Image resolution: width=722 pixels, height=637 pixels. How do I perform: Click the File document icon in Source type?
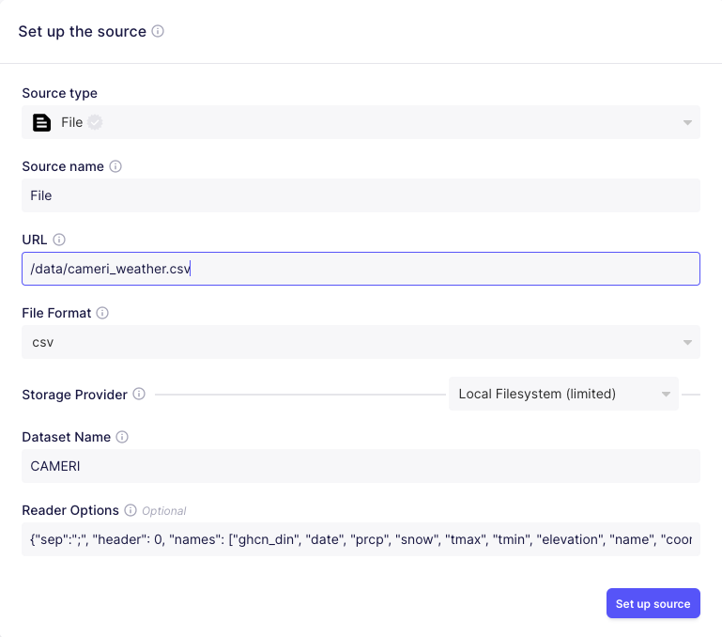[41, 122]
